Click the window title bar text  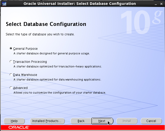tap(80, 4)
